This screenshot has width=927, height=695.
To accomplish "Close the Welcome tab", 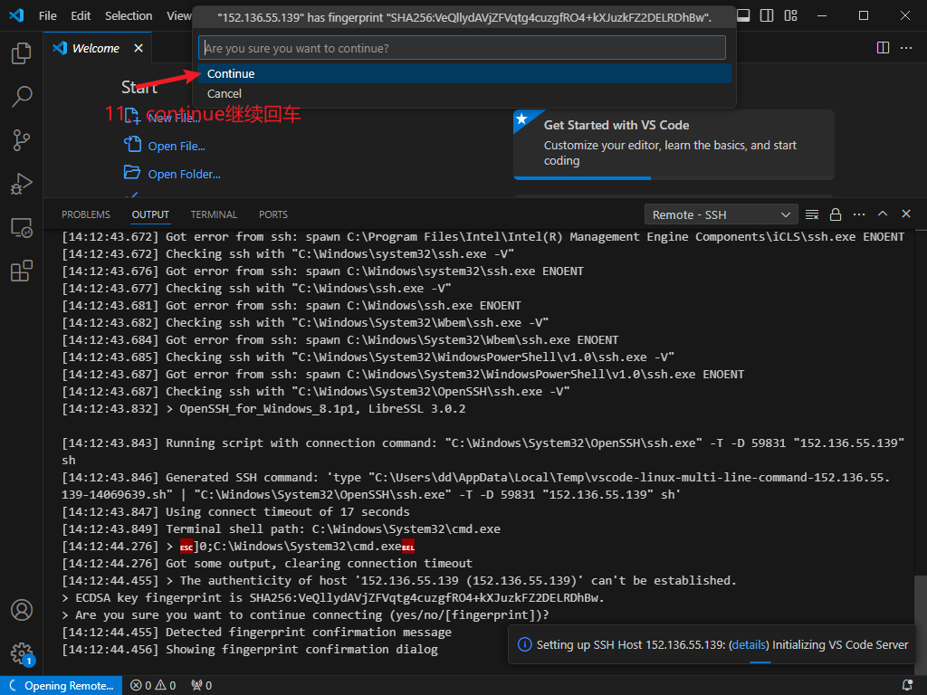I will (x=139, y=48).
